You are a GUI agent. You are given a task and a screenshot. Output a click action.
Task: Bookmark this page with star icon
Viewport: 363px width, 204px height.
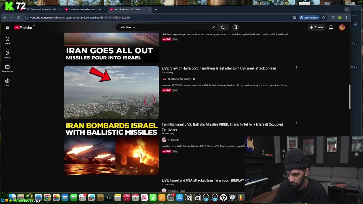tap(323, 18)
